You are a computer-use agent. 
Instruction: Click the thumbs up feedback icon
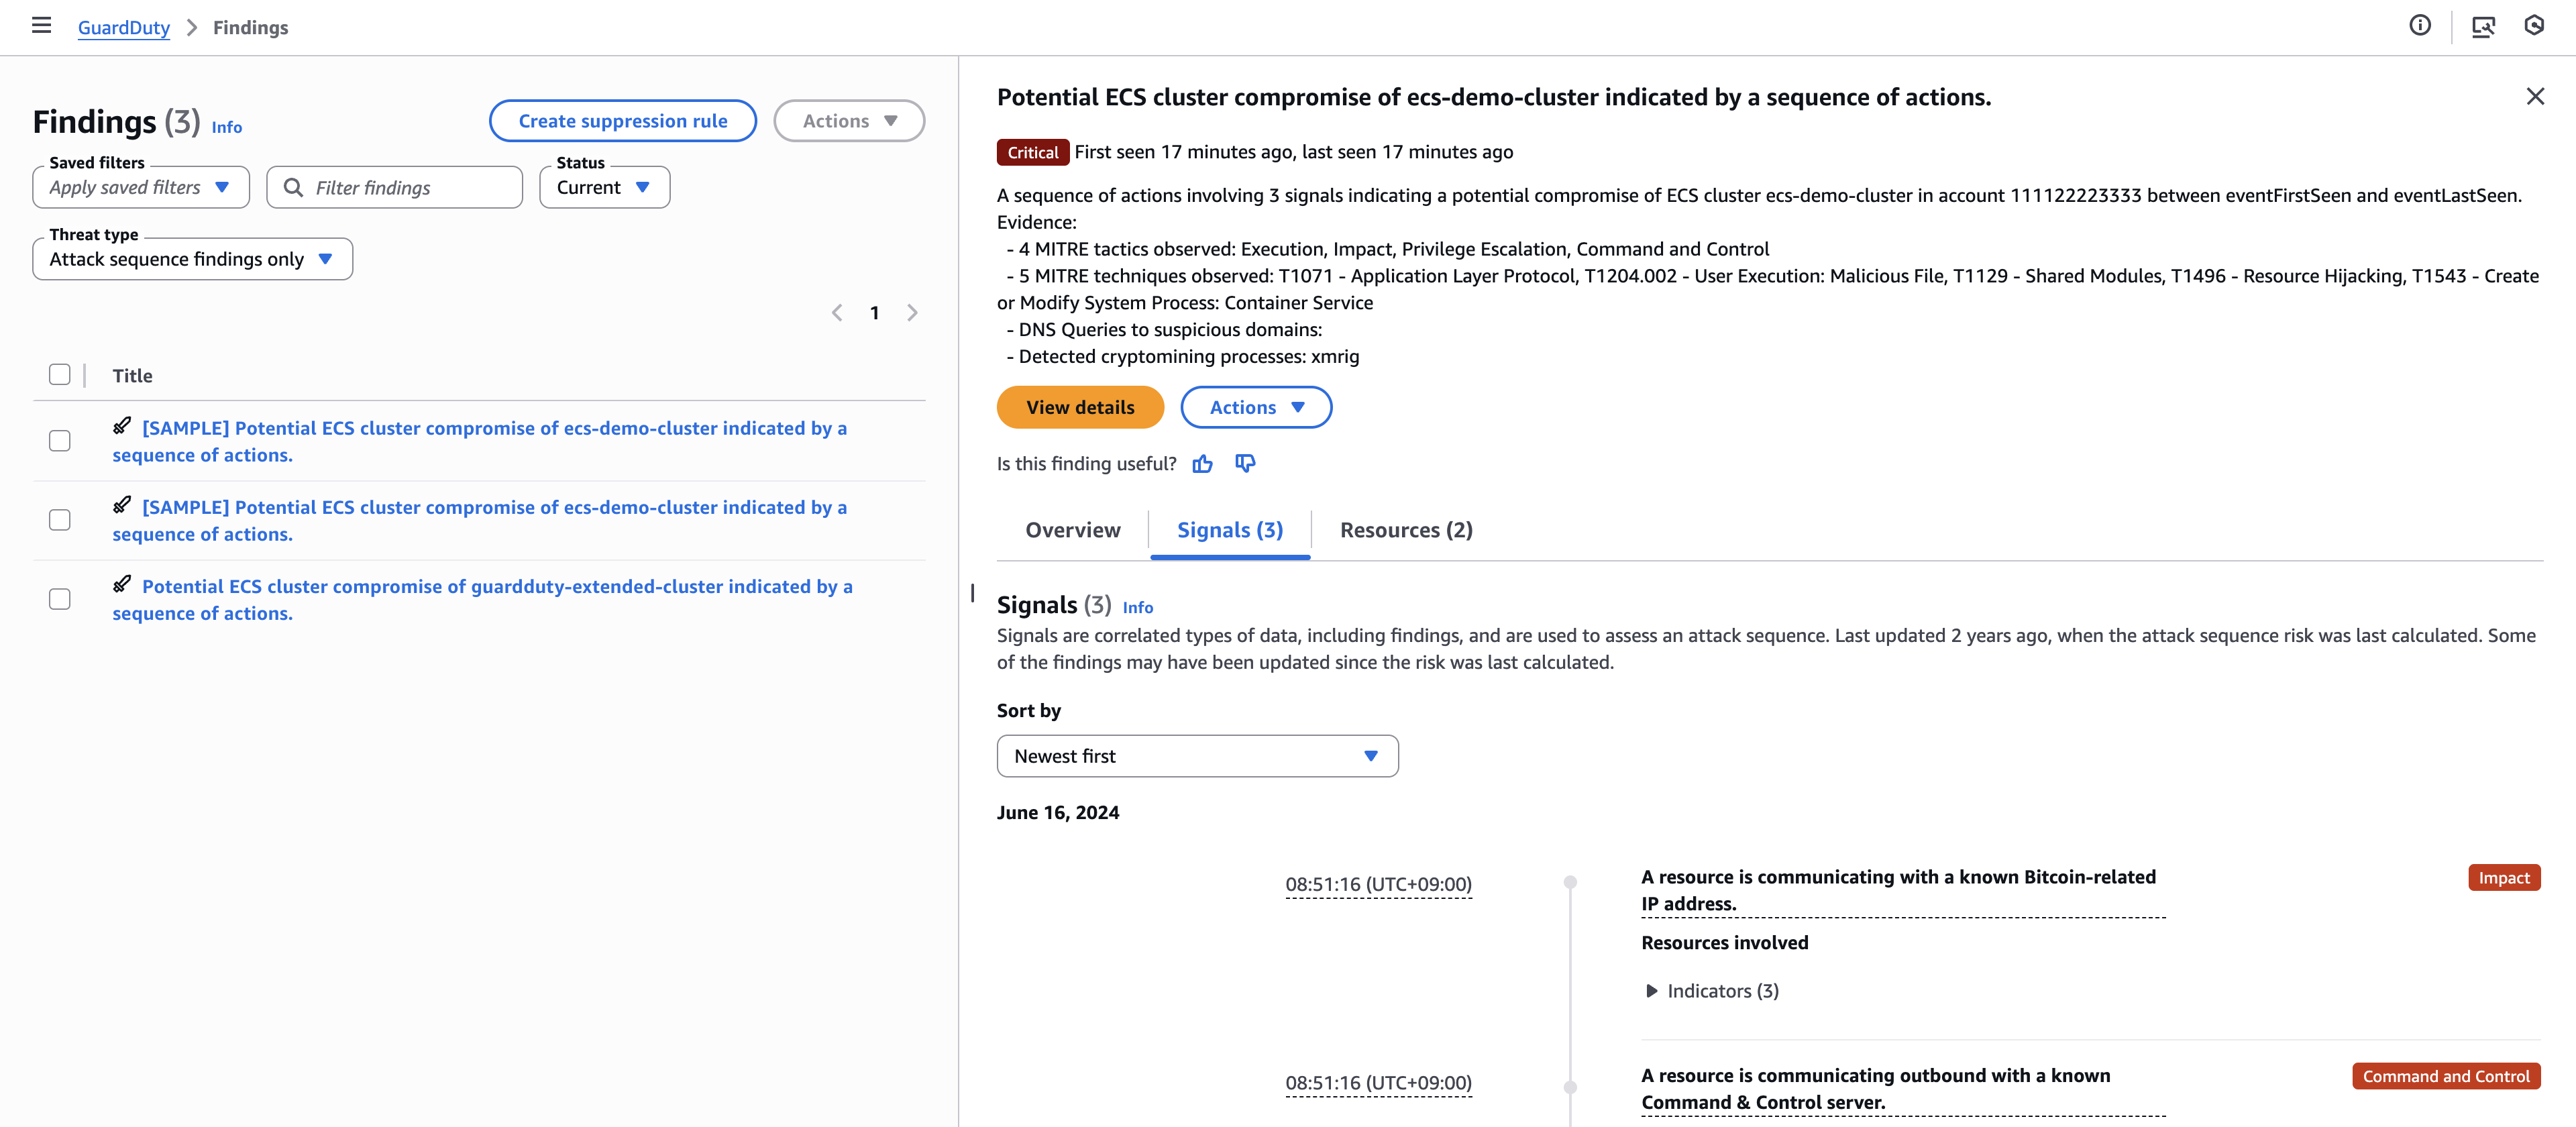click(x=1202, y=463)
